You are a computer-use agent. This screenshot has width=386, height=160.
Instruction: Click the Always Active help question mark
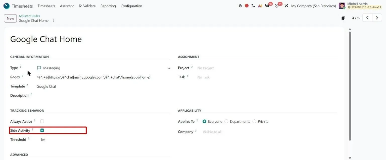(x=35, y=120)
